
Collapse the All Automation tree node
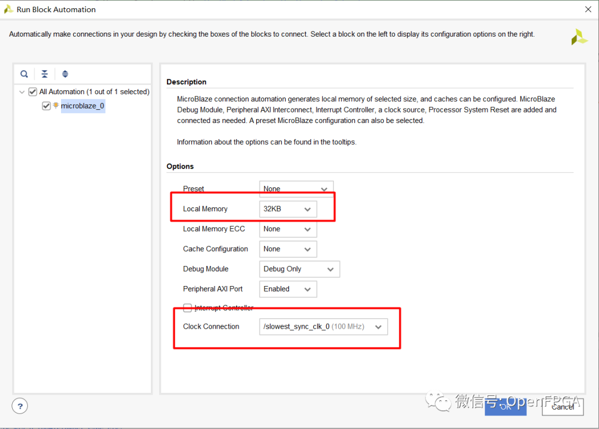(22, 91)
